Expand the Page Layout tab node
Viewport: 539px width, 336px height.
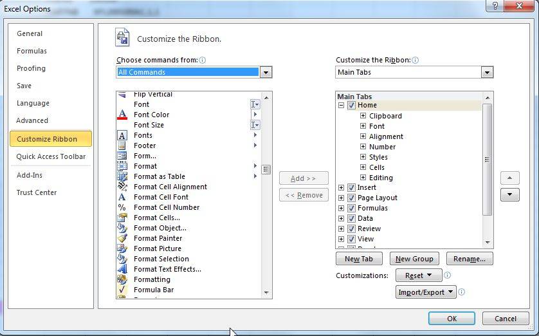tap(341, 198)
